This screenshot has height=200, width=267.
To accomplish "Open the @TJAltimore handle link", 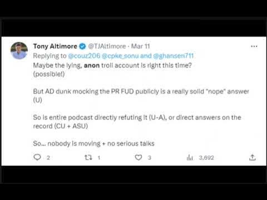I will tap(107, 46).
